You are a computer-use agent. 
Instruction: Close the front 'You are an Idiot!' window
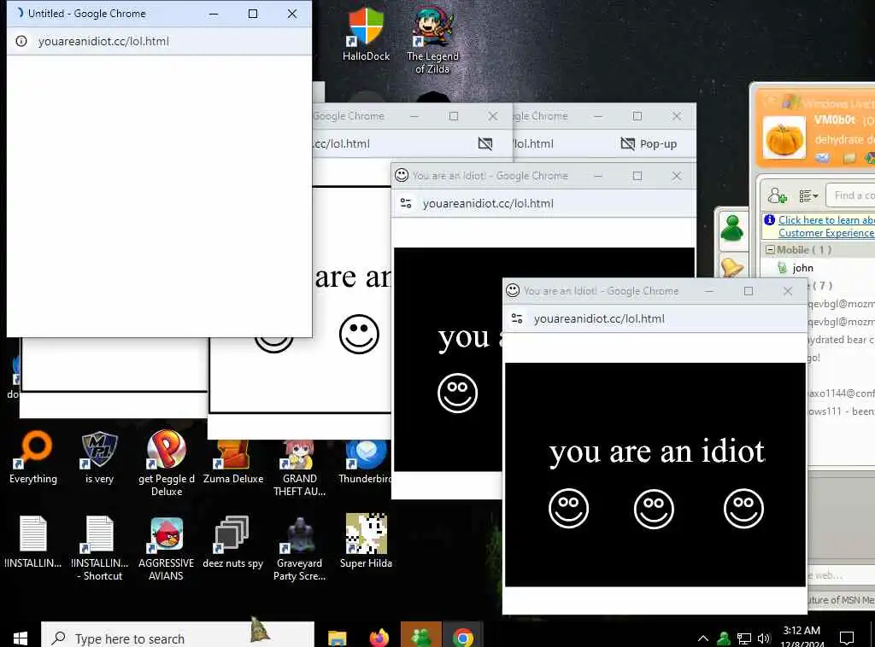pos(787,291)
